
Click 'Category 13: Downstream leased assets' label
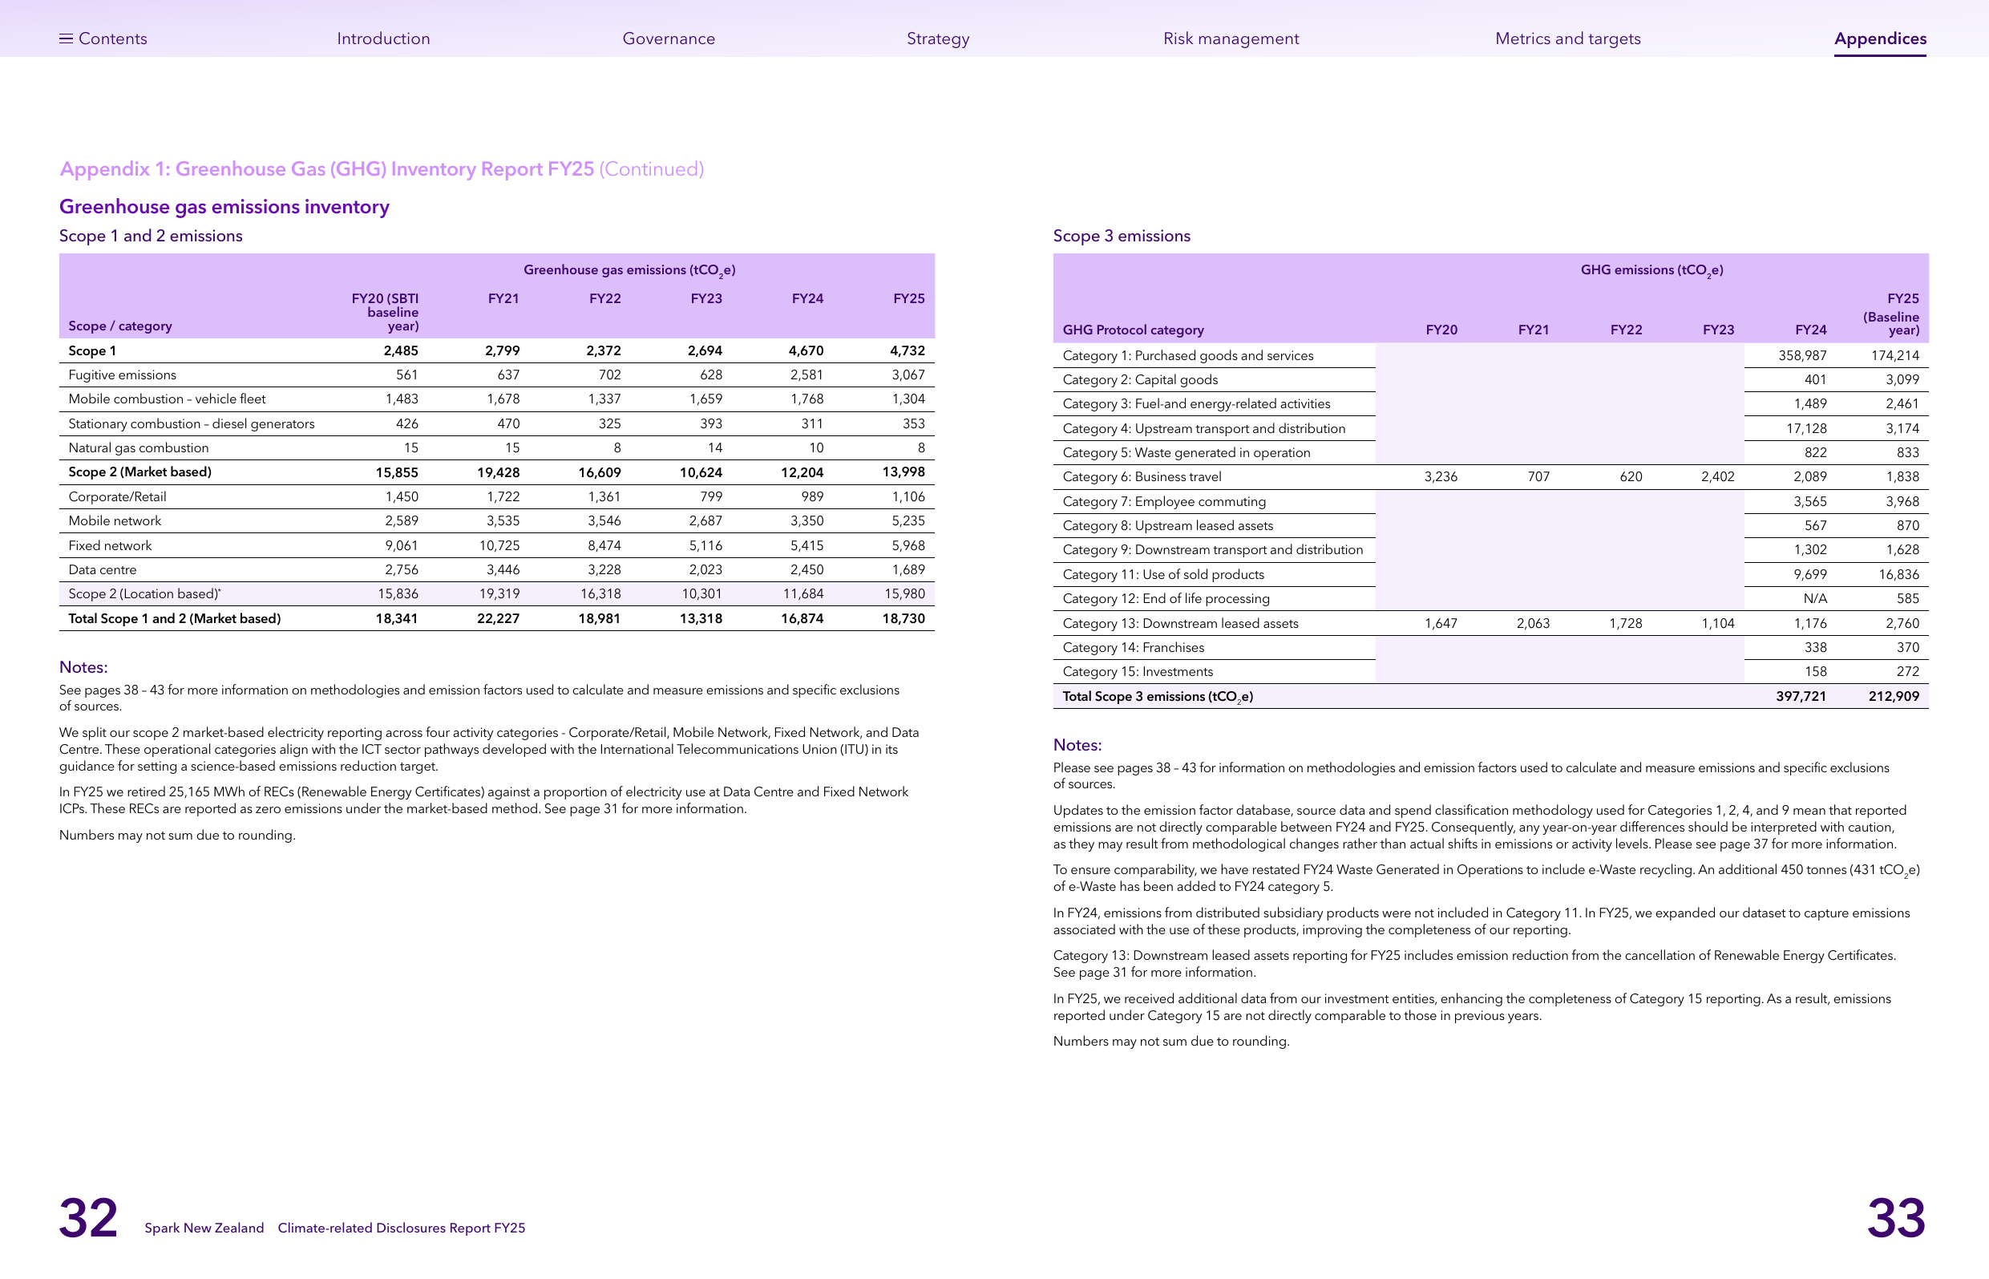tap(1179, 624)
